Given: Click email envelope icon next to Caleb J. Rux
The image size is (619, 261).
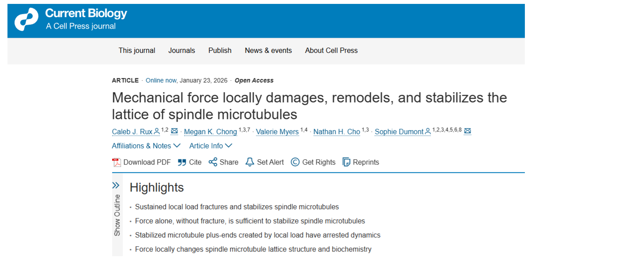Looking at the screenshot, I should coord(174,131).
